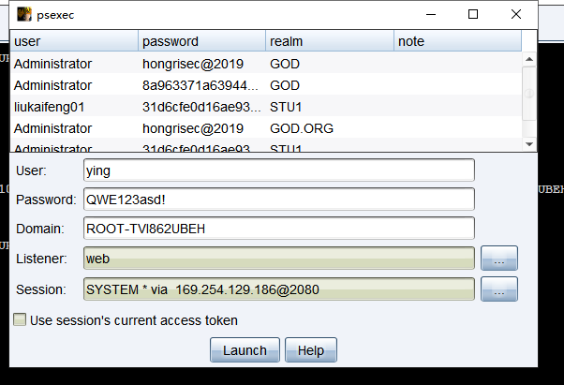Open the Help button
Screen dimensions: 564x385
point(310,350)
